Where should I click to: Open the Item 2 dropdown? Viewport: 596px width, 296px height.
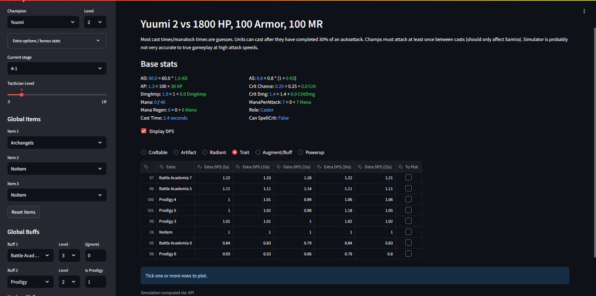57,169
